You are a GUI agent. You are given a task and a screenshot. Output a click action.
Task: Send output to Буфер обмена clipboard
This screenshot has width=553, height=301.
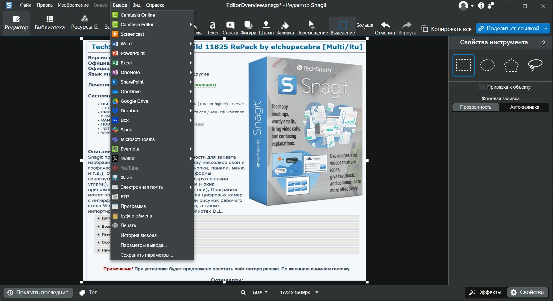tap(152, 216)
